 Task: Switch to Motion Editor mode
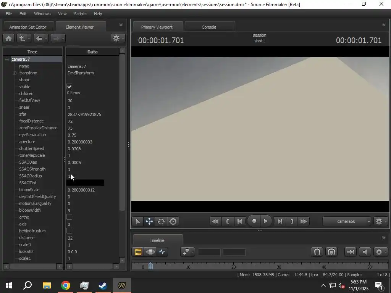tap(150, 252)
